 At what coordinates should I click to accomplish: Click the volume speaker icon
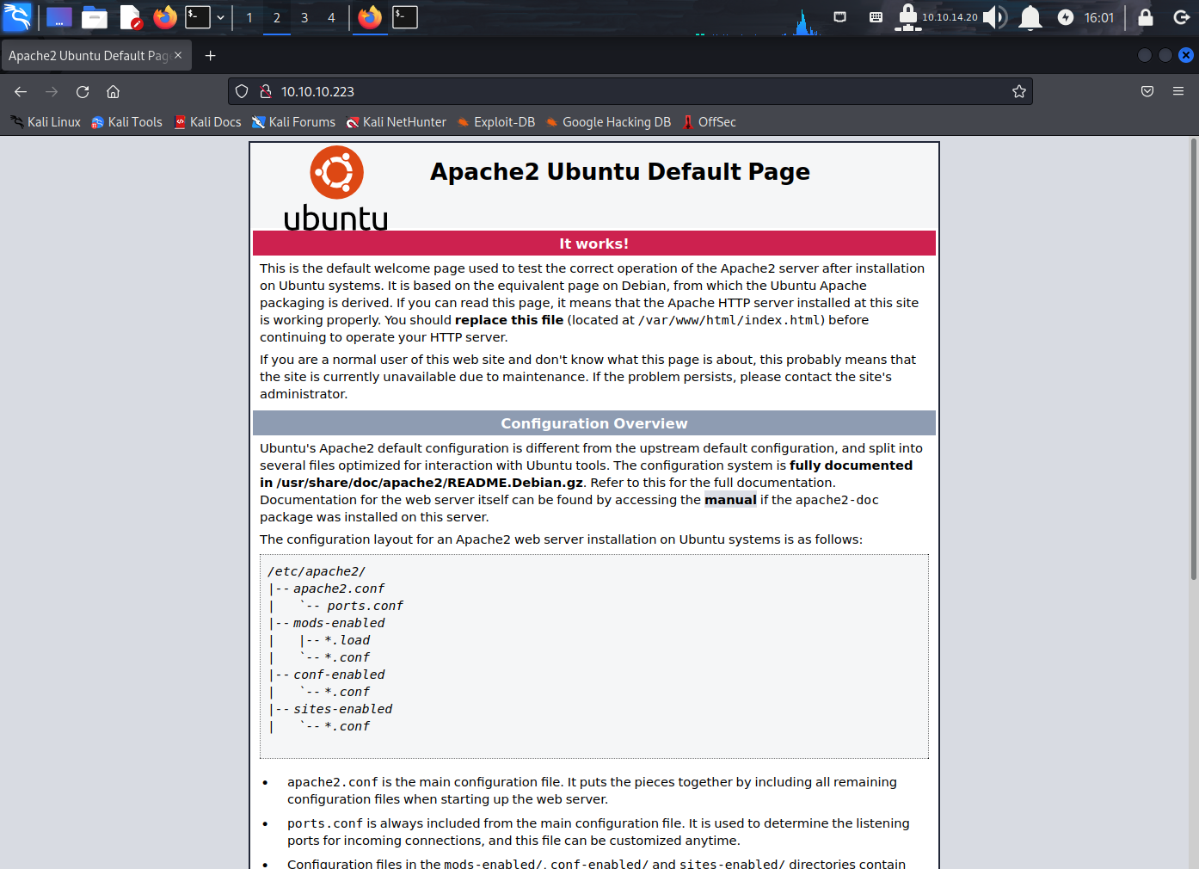click(995, 16)
